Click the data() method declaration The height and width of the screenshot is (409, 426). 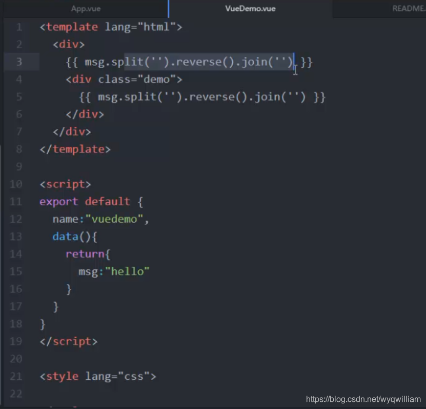[x=75, y=237]
